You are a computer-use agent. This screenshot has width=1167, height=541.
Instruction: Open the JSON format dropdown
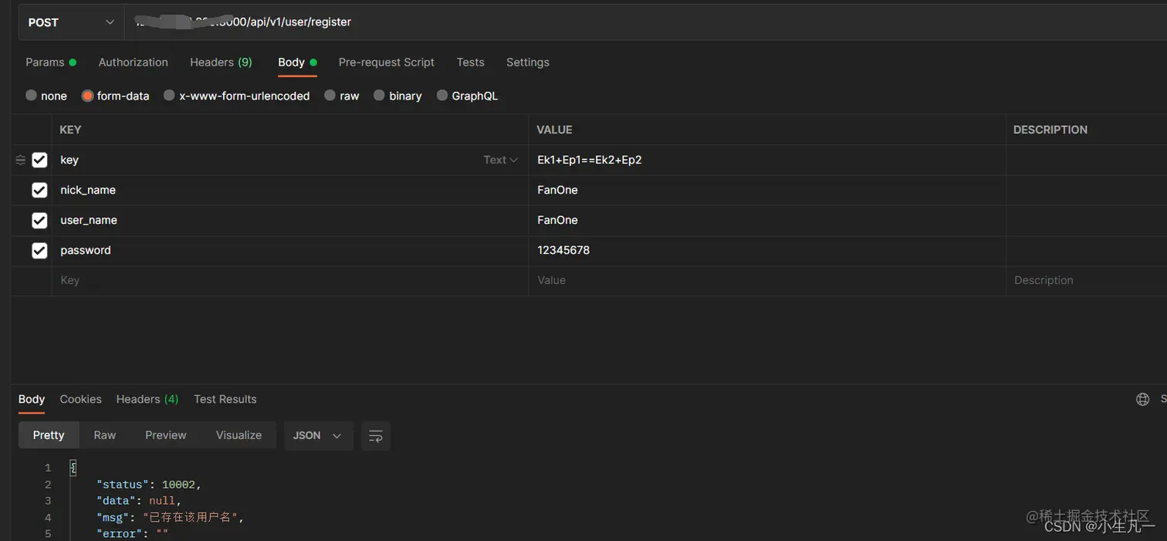[x=318, y=435]
